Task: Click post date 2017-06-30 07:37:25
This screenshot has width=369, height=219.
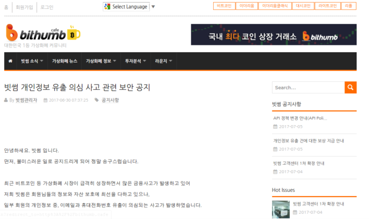Action: [68, 100]
